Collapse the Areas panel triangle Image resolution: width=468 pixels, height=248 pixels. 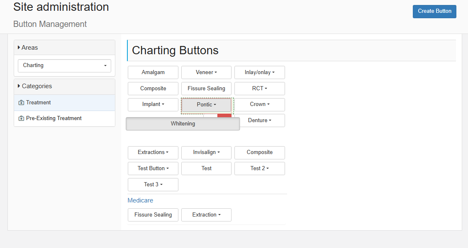coord(19,47)
